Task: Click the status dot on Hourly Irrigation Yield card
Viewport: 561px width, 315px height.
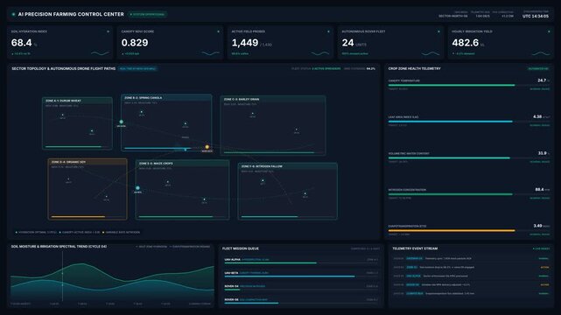Action: (x=549, y=31)
